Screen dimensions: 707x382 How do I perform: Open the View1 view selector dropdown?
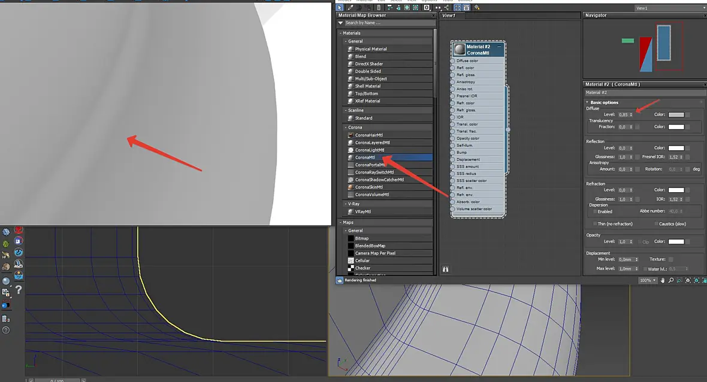(x=670, y=8)
